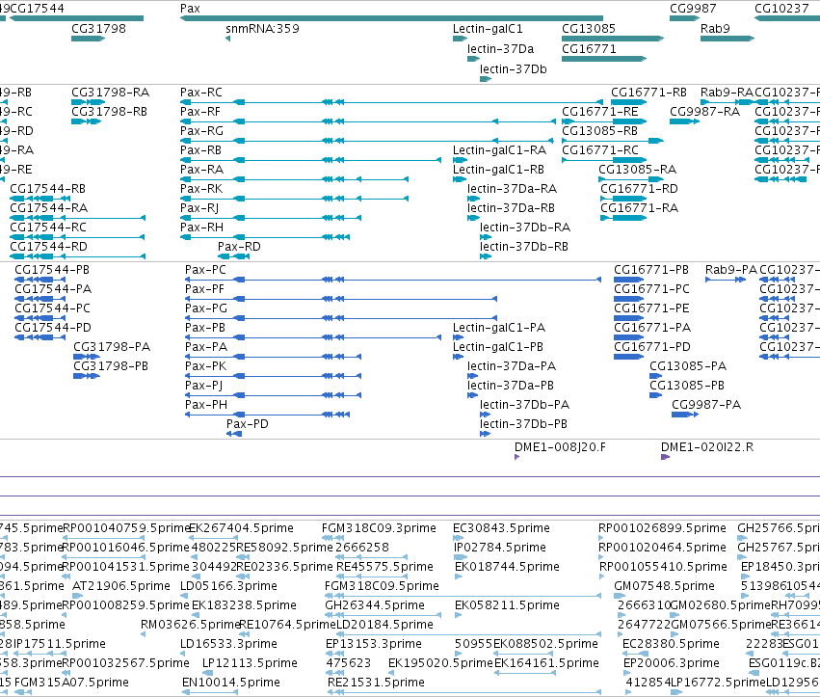Select the DME1-020I22.R feature label
This screenshot has width=820, height=697.
pos(707,447)
